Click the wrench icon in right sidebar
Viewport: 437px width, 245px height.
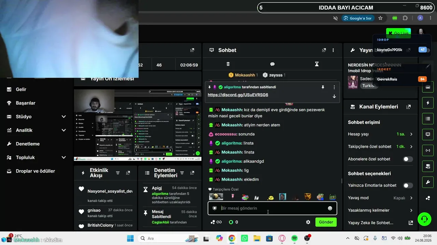(428, 182)
